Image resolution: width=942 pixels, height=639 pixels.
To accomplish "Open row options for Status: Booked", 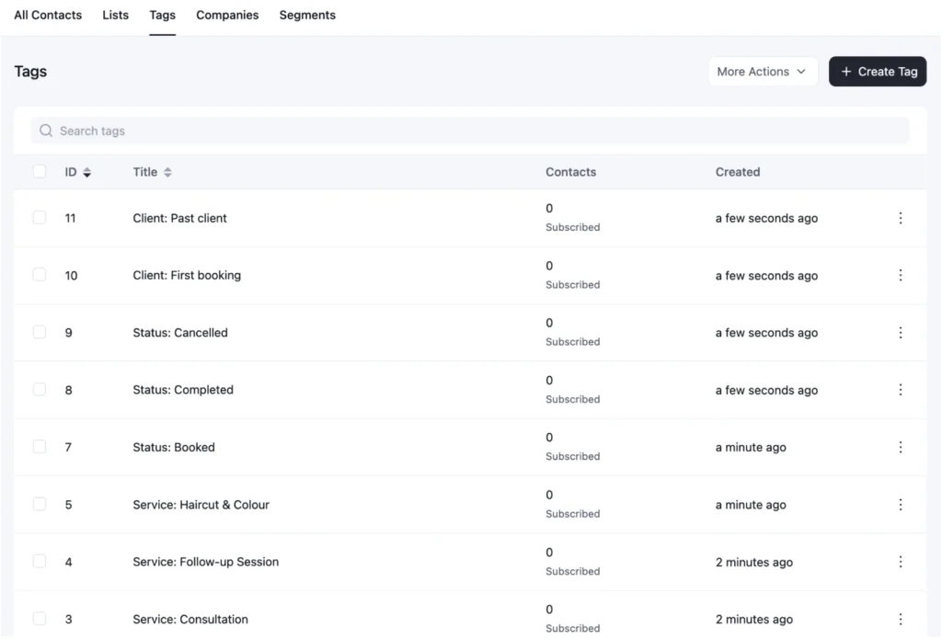I will (x=900, y=448).
